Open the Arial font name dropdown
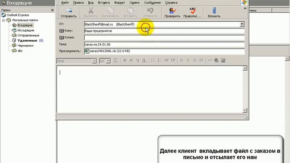 (x=94, y=61)
